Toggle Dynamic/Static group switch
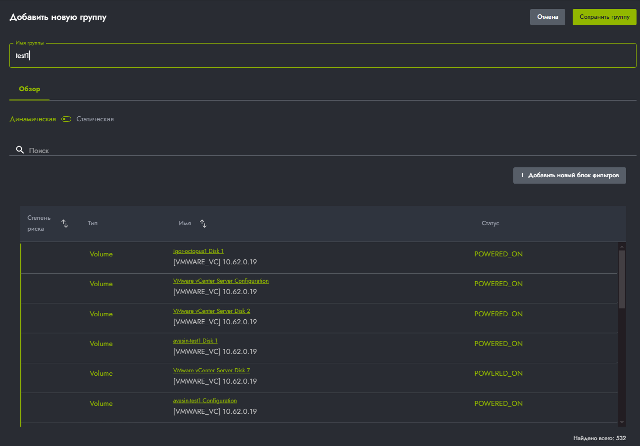The width and height of the screenshot is (640, 446). [x=66, y=119]
